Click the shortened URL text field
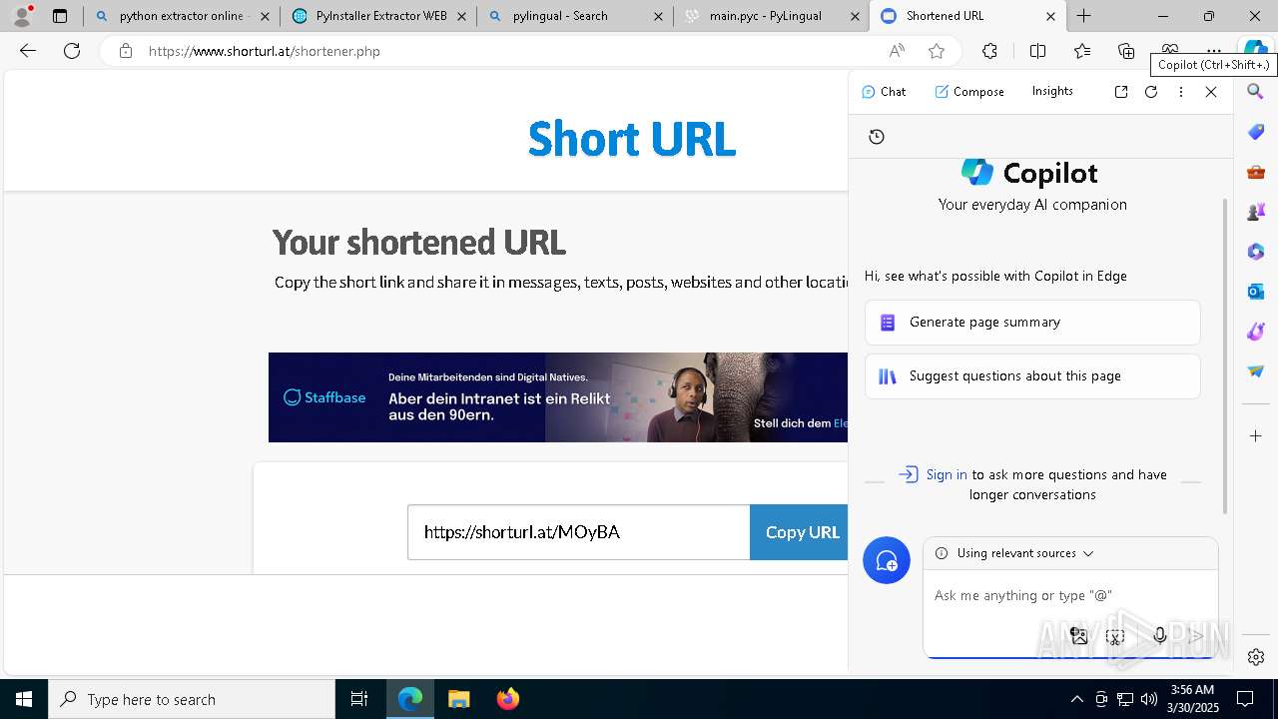The image size is (1278, 719). point(578,532)
